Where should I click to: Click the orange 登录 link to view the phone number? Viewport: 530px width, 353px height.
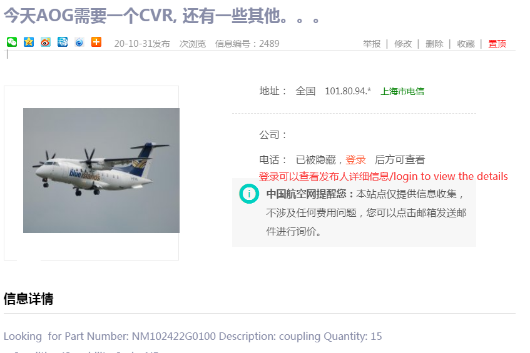(355, 159)
